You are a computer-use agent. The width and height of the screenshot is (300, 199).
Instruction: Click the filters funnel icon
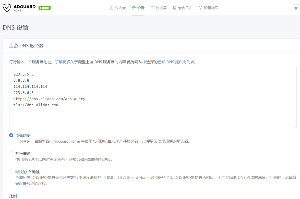[152, 8]
